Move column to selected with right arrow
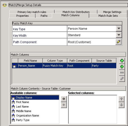The image size is (128, 126). point(64,99)
